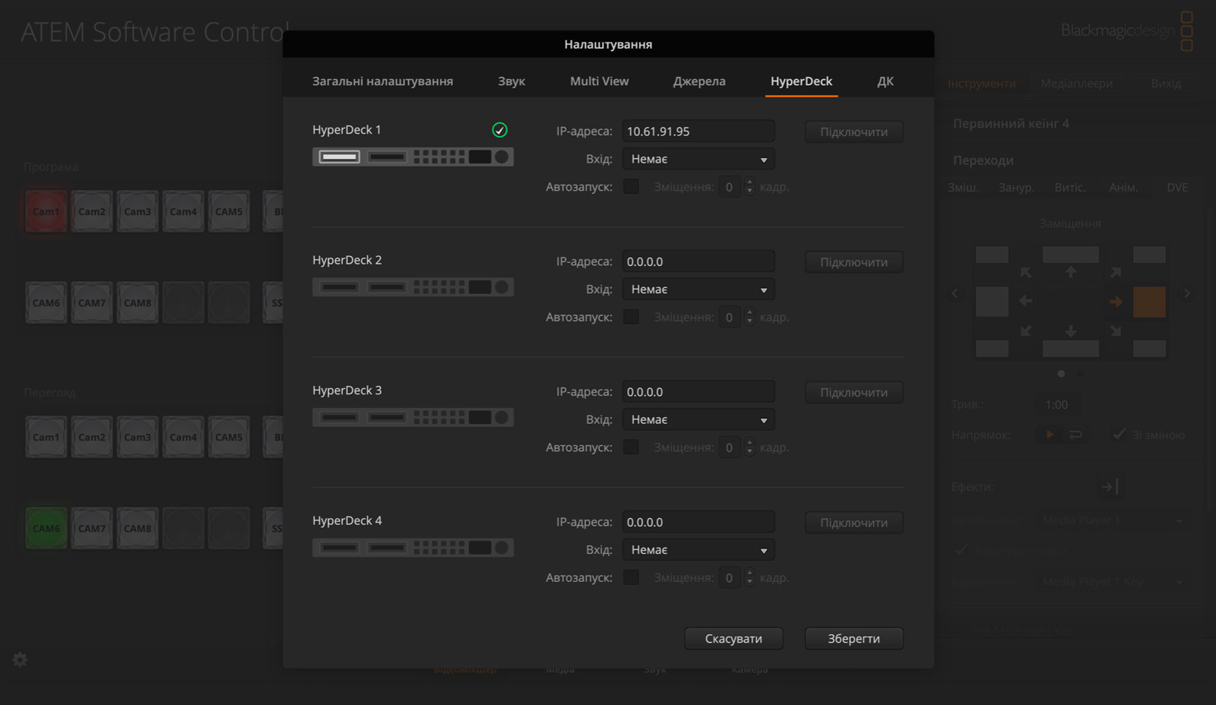Click the HyperDeck 1 IP address field
Screen dimensions: 1216x705
click(x=698, y=131)
